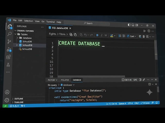Viewport: 165px width, 123px height.
Task: Switch to the POLATER panel tab
Action: click(x=65, y=80)
